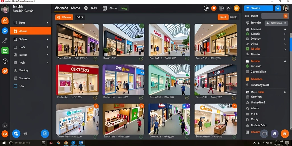Click the orange building icon in left sidebar
292x146 pixels.
[x=5, y=21]
